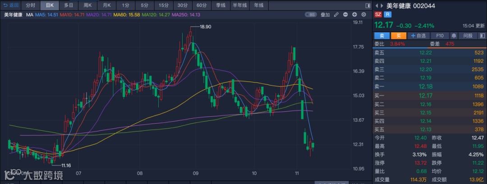Click the 返回 back button
The height and width of the screenshot is (184, 487).
11,5
